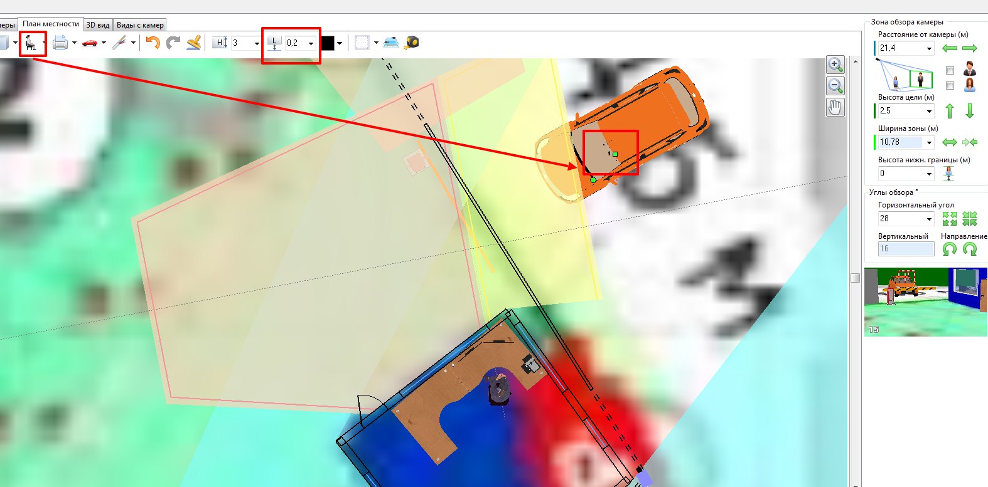Screen dimensions: 988x487
Task: Open the zone width dropdown
Action: 929,142
